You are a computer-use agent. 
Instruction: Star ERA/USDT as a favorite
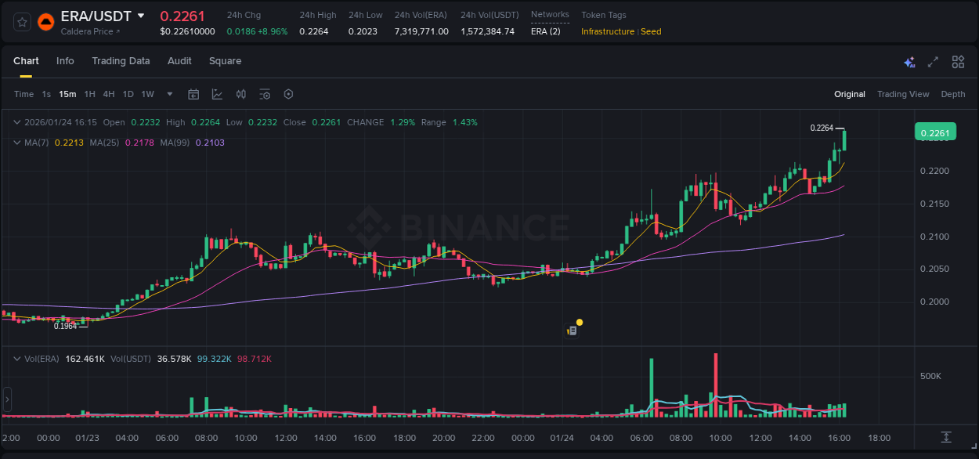[21, 22]
